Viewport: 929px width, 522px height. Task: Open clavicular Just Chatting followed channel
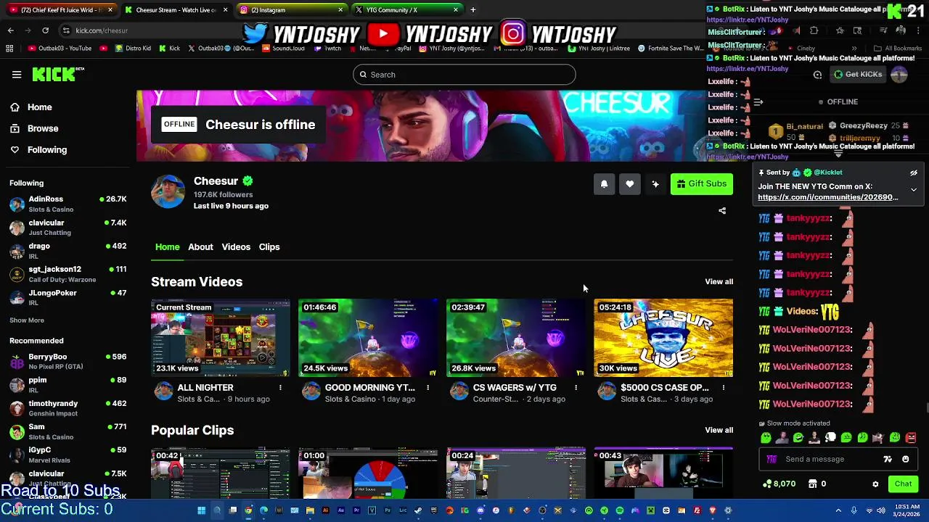pyautogui.click(x=67, y=228)
